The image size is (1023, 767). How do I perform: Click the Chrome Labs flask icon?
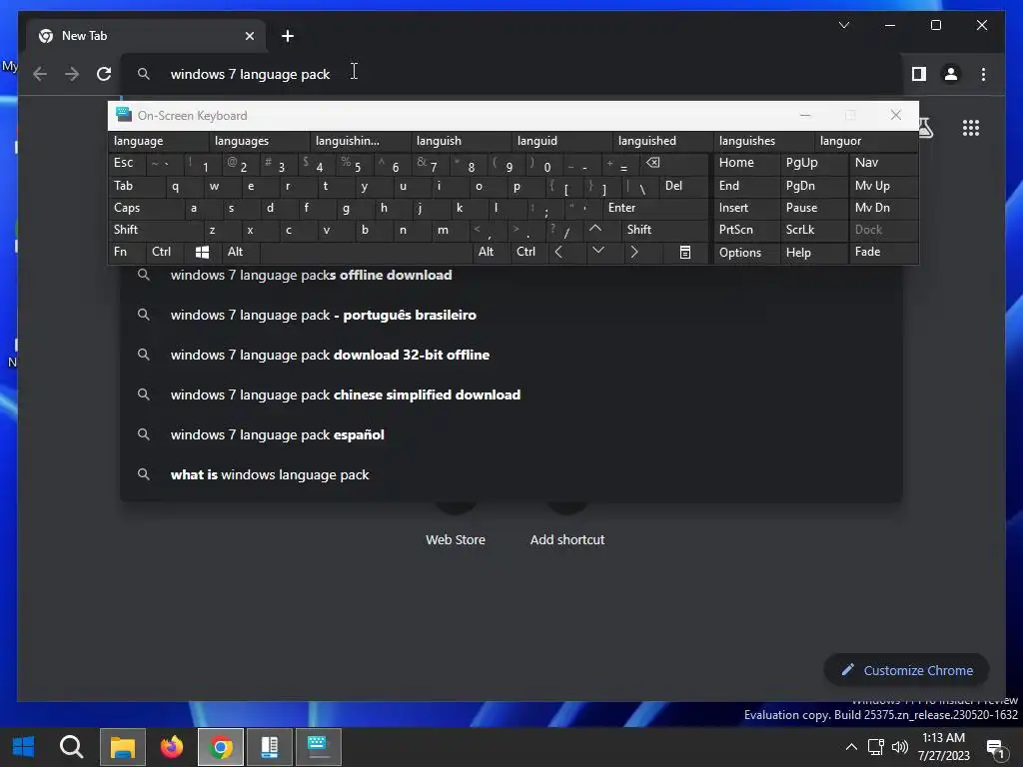pos(924,127)
